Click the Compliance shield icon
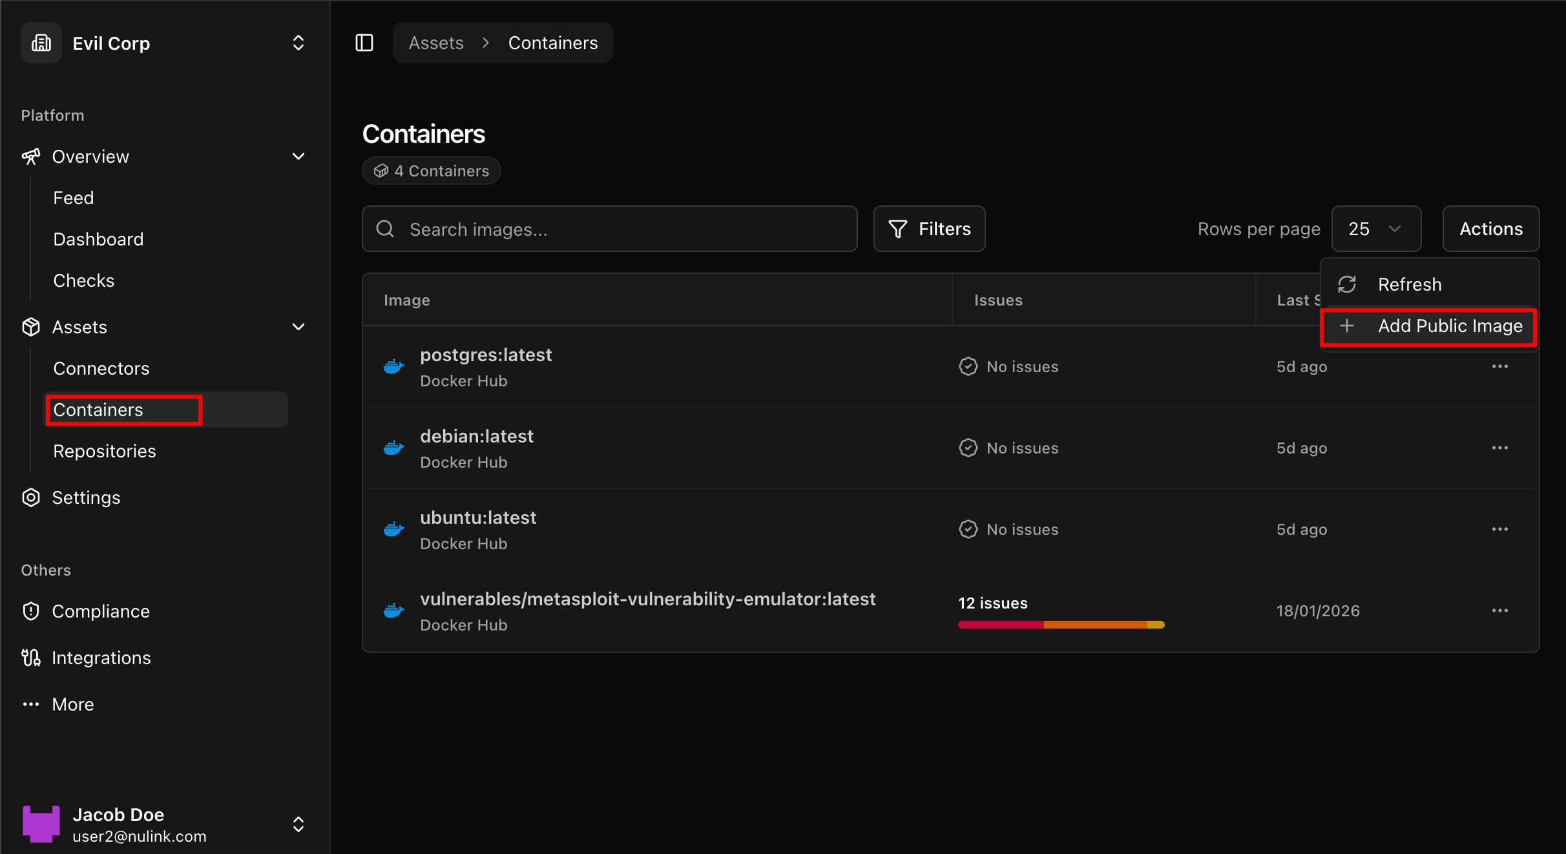The height and width of the screenshot is (854, 1566). coord(30,610)
